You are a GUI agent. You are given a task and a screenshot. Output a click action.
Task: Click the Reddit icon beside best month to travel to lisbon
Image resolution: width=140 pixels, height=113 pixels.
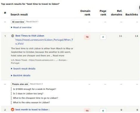[13, 109]
